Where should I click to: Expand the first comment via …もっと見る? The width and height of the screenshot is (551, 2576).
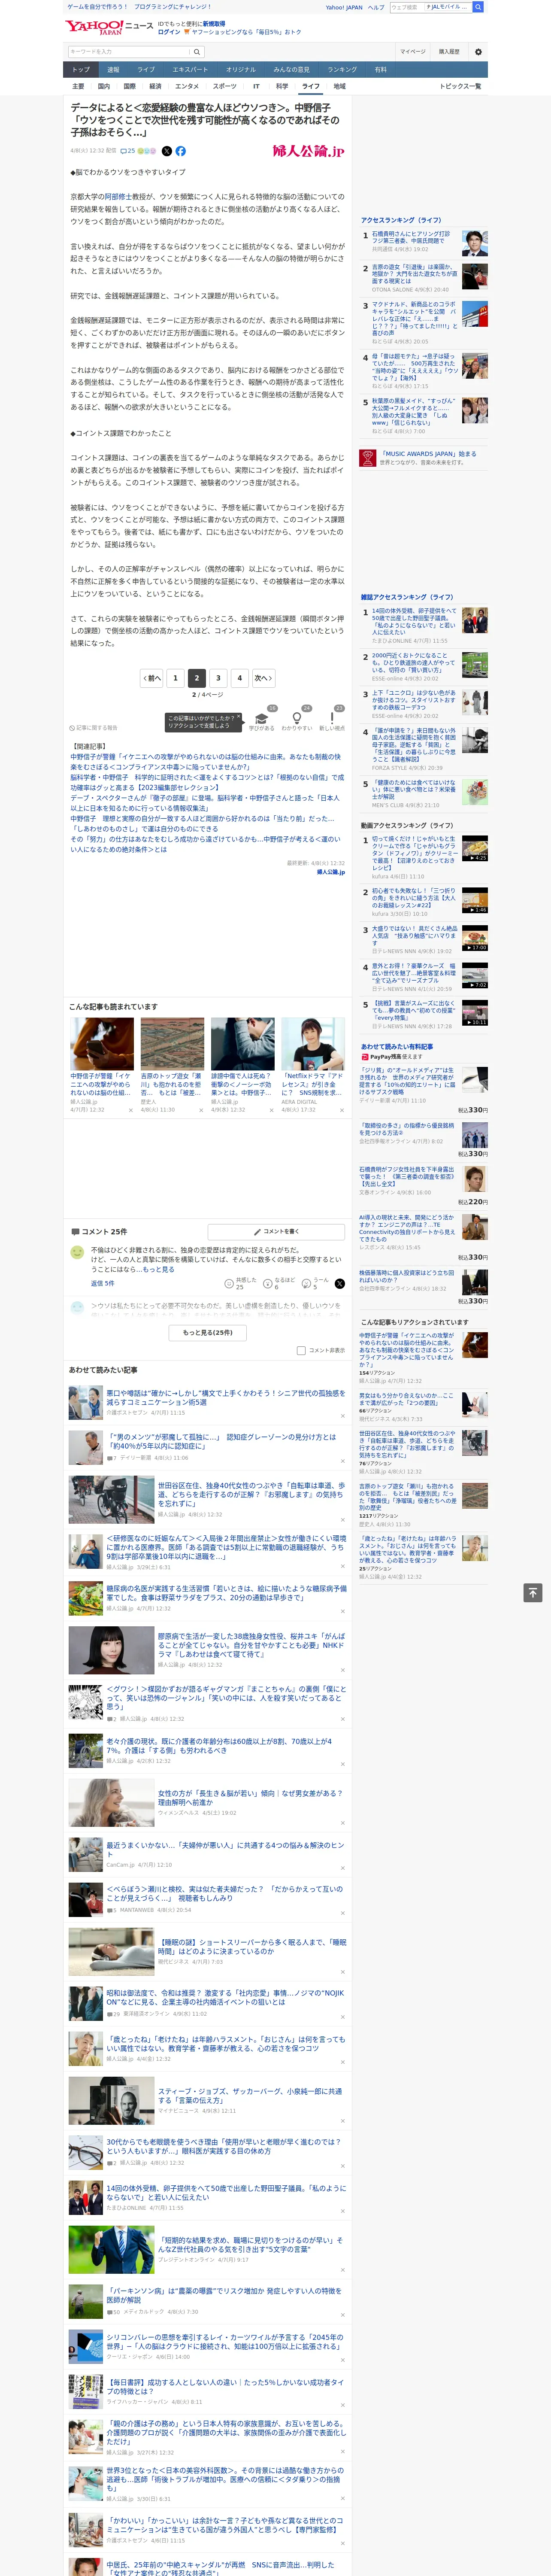[x=157, y=1269]
